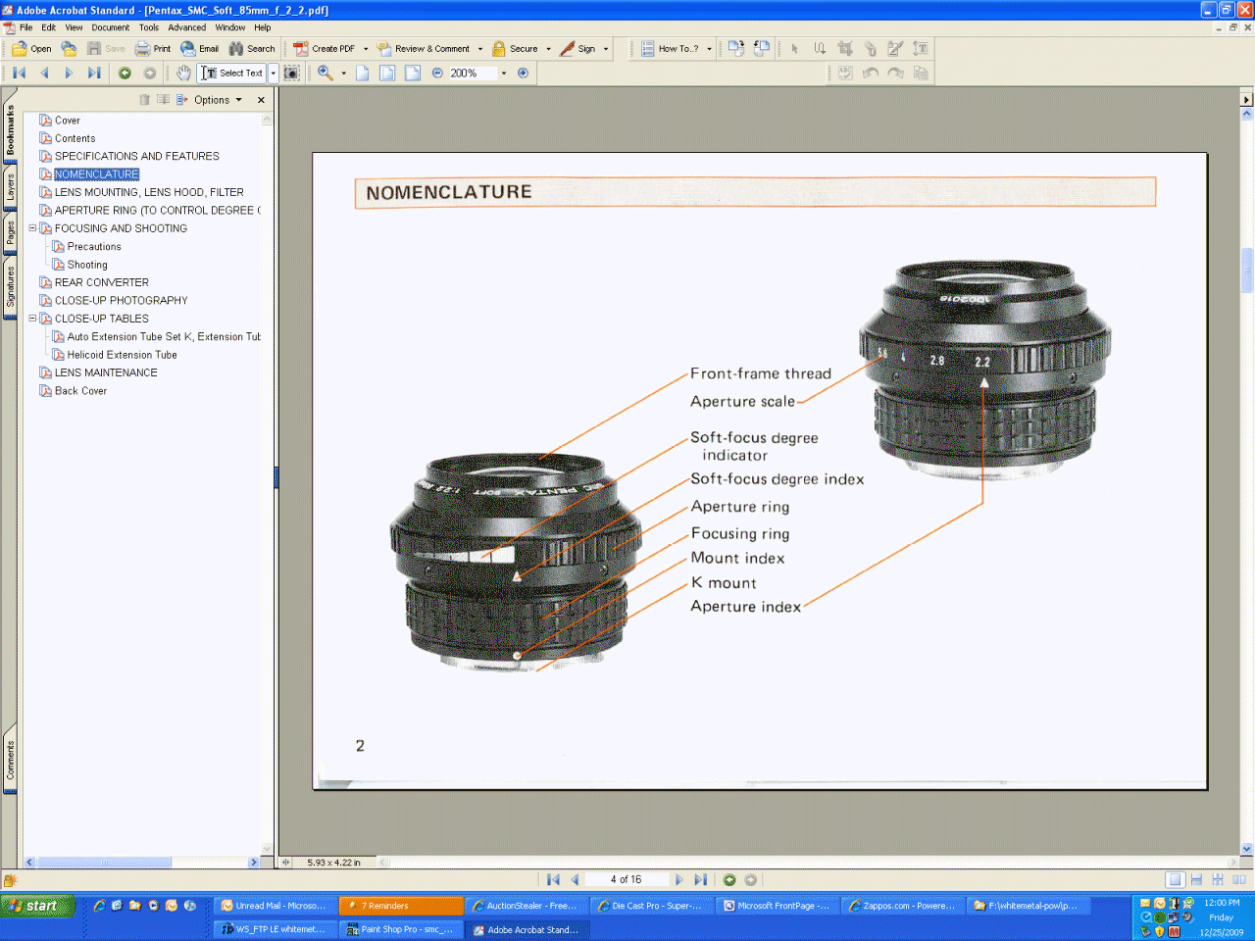The image size is (1255, 941).
Task: Rotate page clockwise icon
Action: (735, 48)
